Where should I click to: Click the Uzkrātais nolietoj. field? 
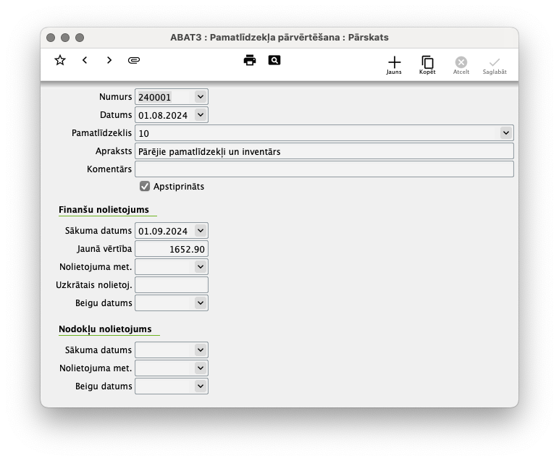[172, 285]
